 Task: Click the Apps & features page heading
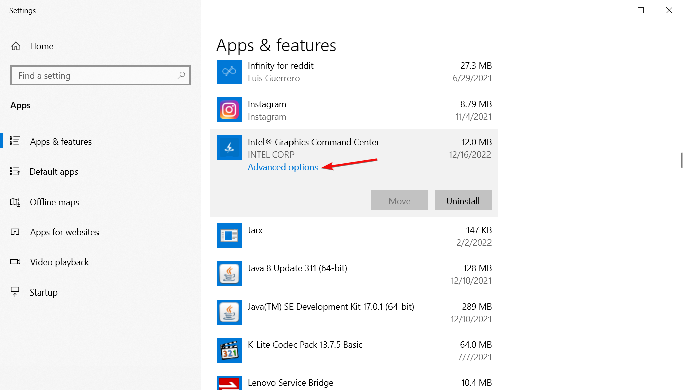click(276, 45)
